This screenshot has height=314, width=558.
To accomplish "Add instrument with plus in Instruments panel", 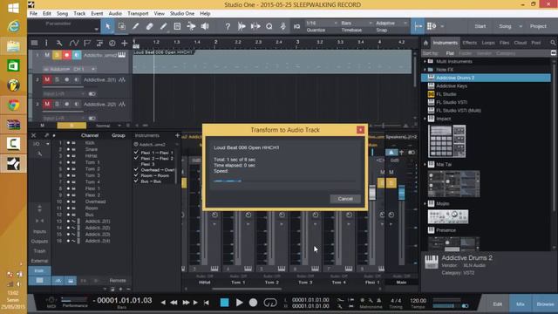I will 177,135.
